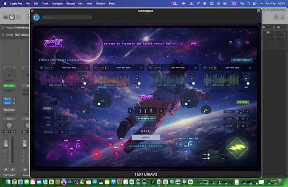Click the purple MIX knob in the left effect group
The height and width of the screenshot is (187, 288).
[x=79, y=146]
